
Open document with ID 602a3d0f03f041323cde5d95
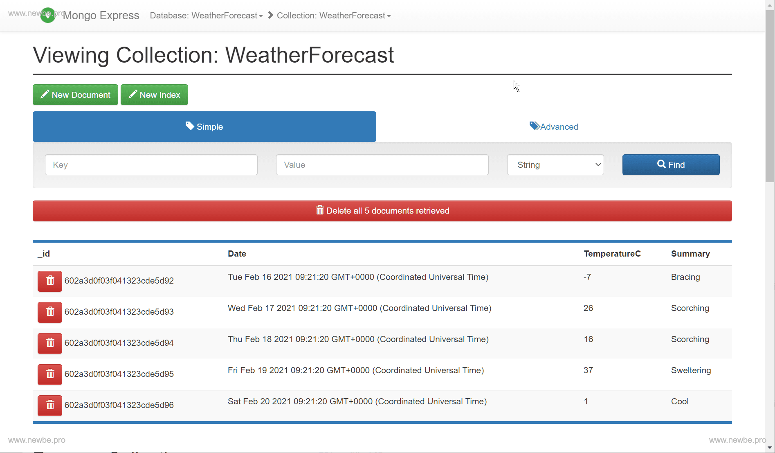point(119,374)
